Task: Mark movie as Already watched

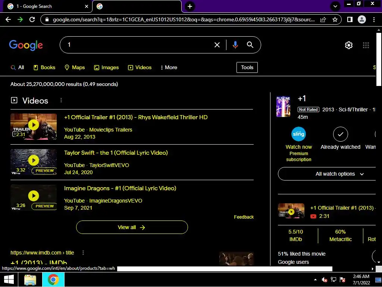Action: click(x=340, y=138)
